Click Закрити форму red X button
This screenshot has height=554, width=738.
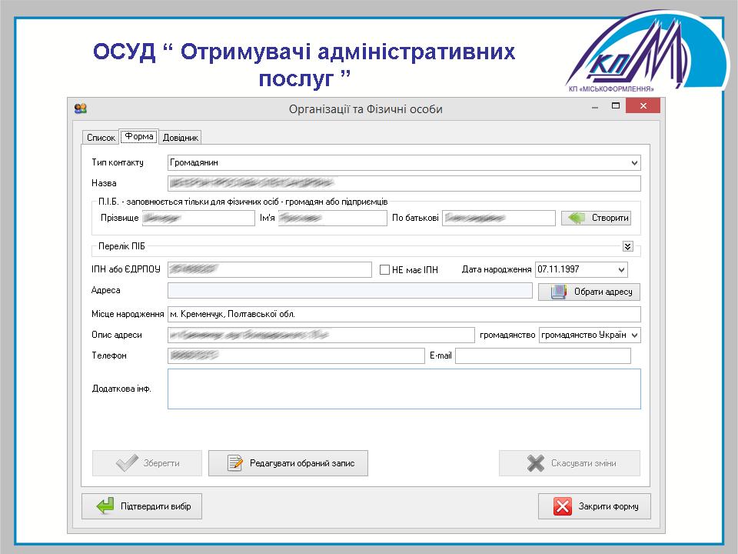point(593,506)
